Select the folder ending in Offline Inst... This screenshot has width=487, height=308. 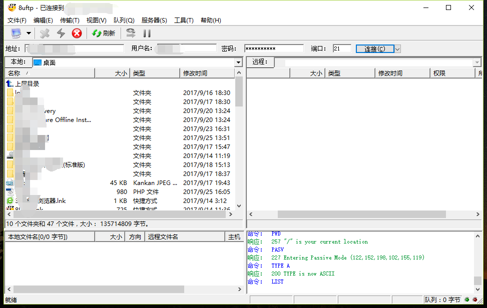click(120, 119)
